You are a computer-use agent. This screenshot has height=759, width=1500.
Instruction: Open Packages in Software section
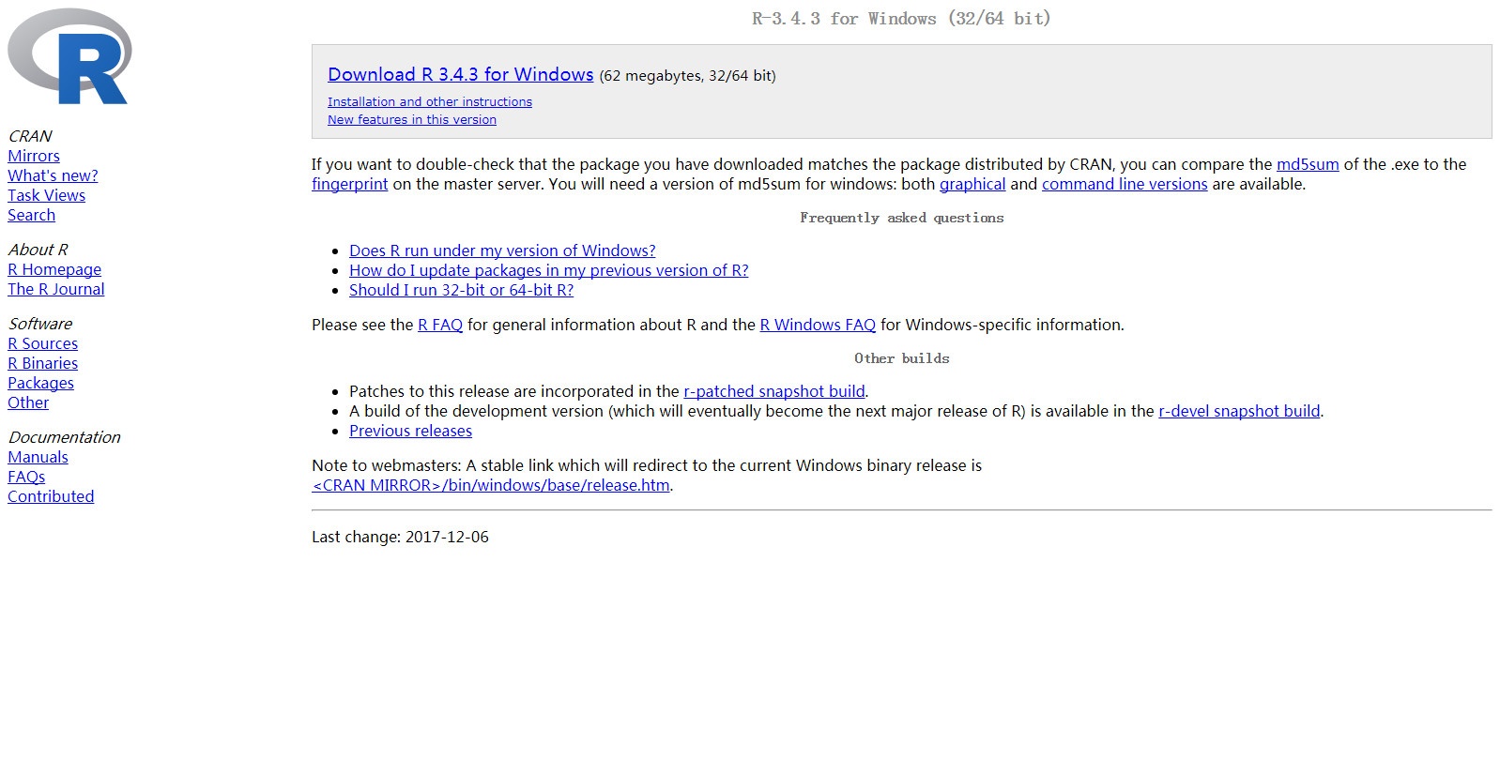(x=40, y=383)
